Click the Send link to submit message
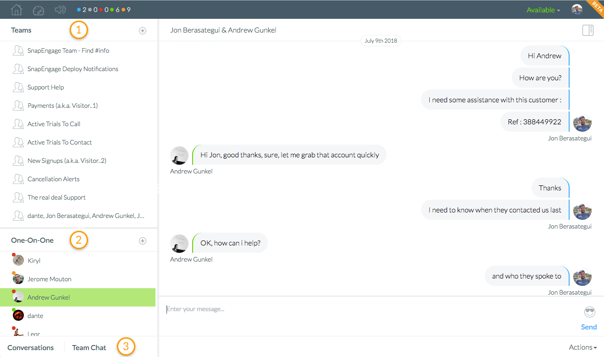The width and height of the screenshot is (604, 357). pos(588,327)
